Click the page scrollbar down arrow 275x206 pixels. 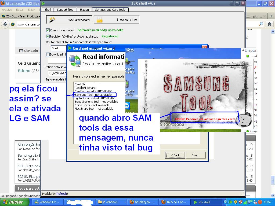[273, 195]
